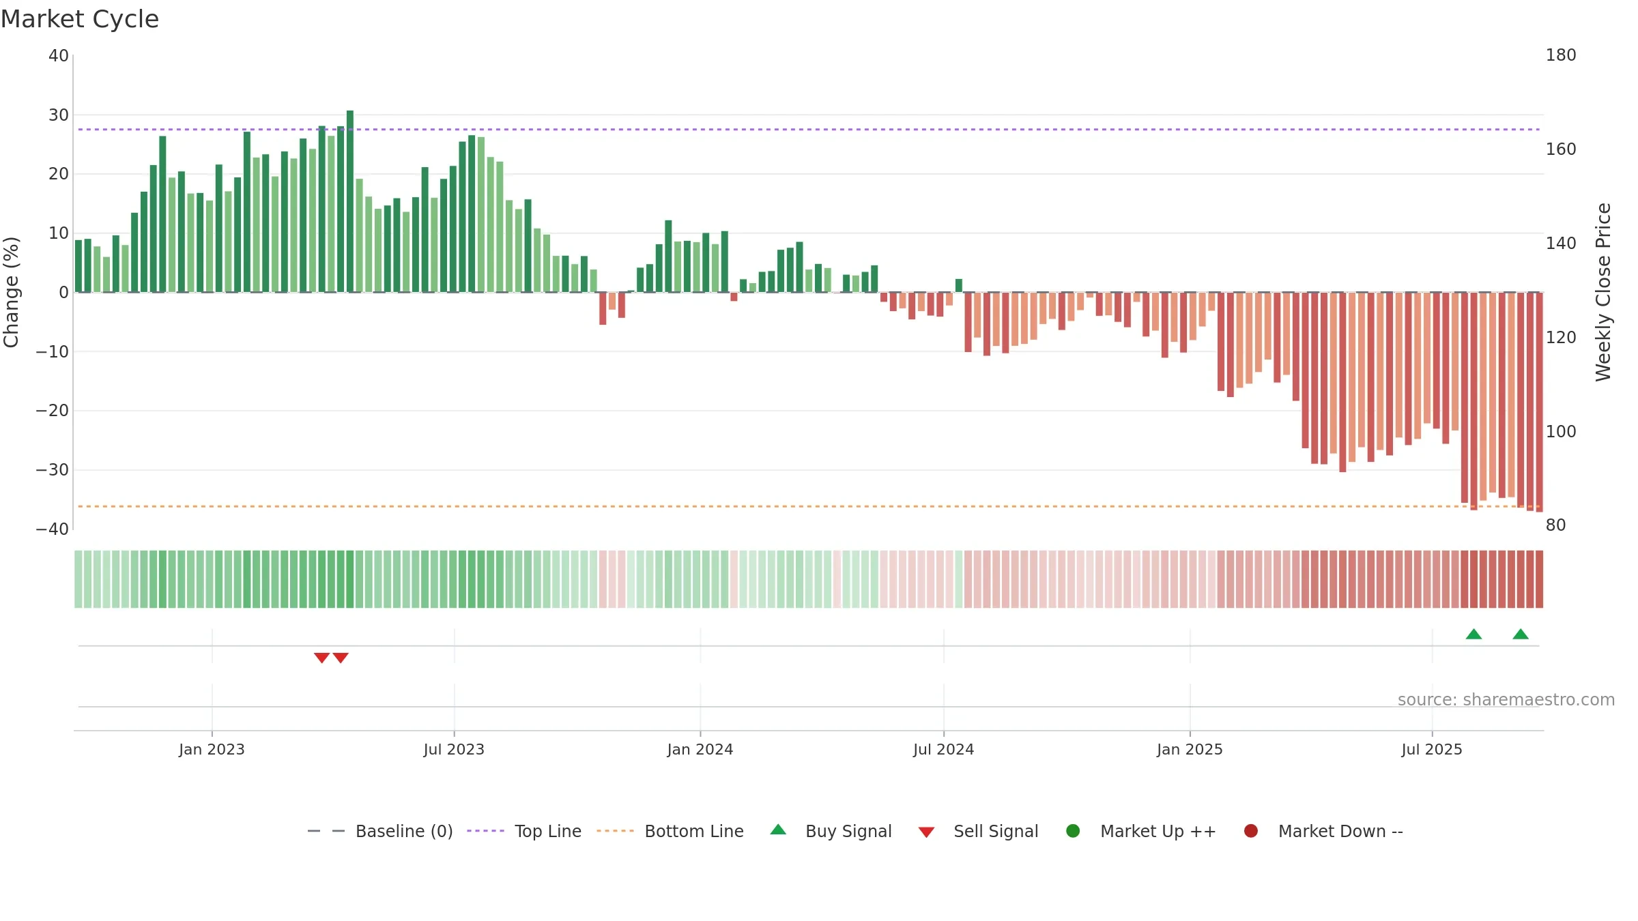The width and height of the screenshot is (1638, 921).
Task: Click the green Buy Signal triangle legend icon
Action: (x=778, y=830)
